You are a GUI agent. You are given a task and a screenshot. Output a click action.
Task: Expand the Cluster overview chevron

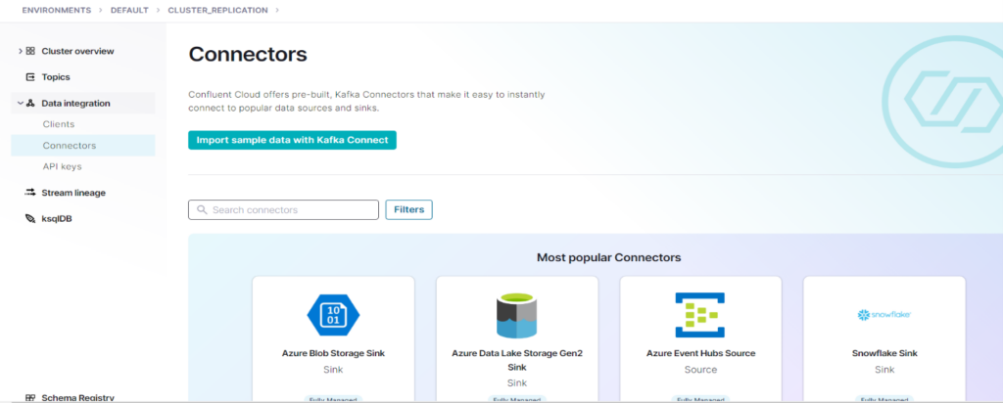(x=20, y=51)
